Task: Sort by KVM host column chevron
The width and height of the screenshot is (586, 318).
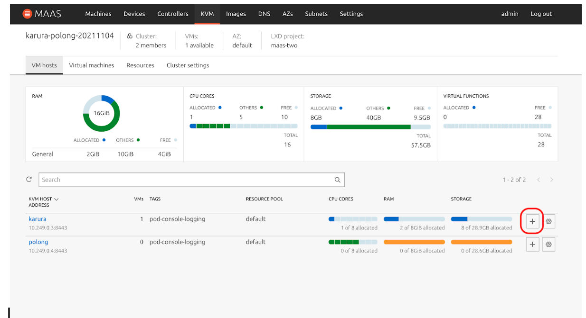Action: click(x=57, y=199)
